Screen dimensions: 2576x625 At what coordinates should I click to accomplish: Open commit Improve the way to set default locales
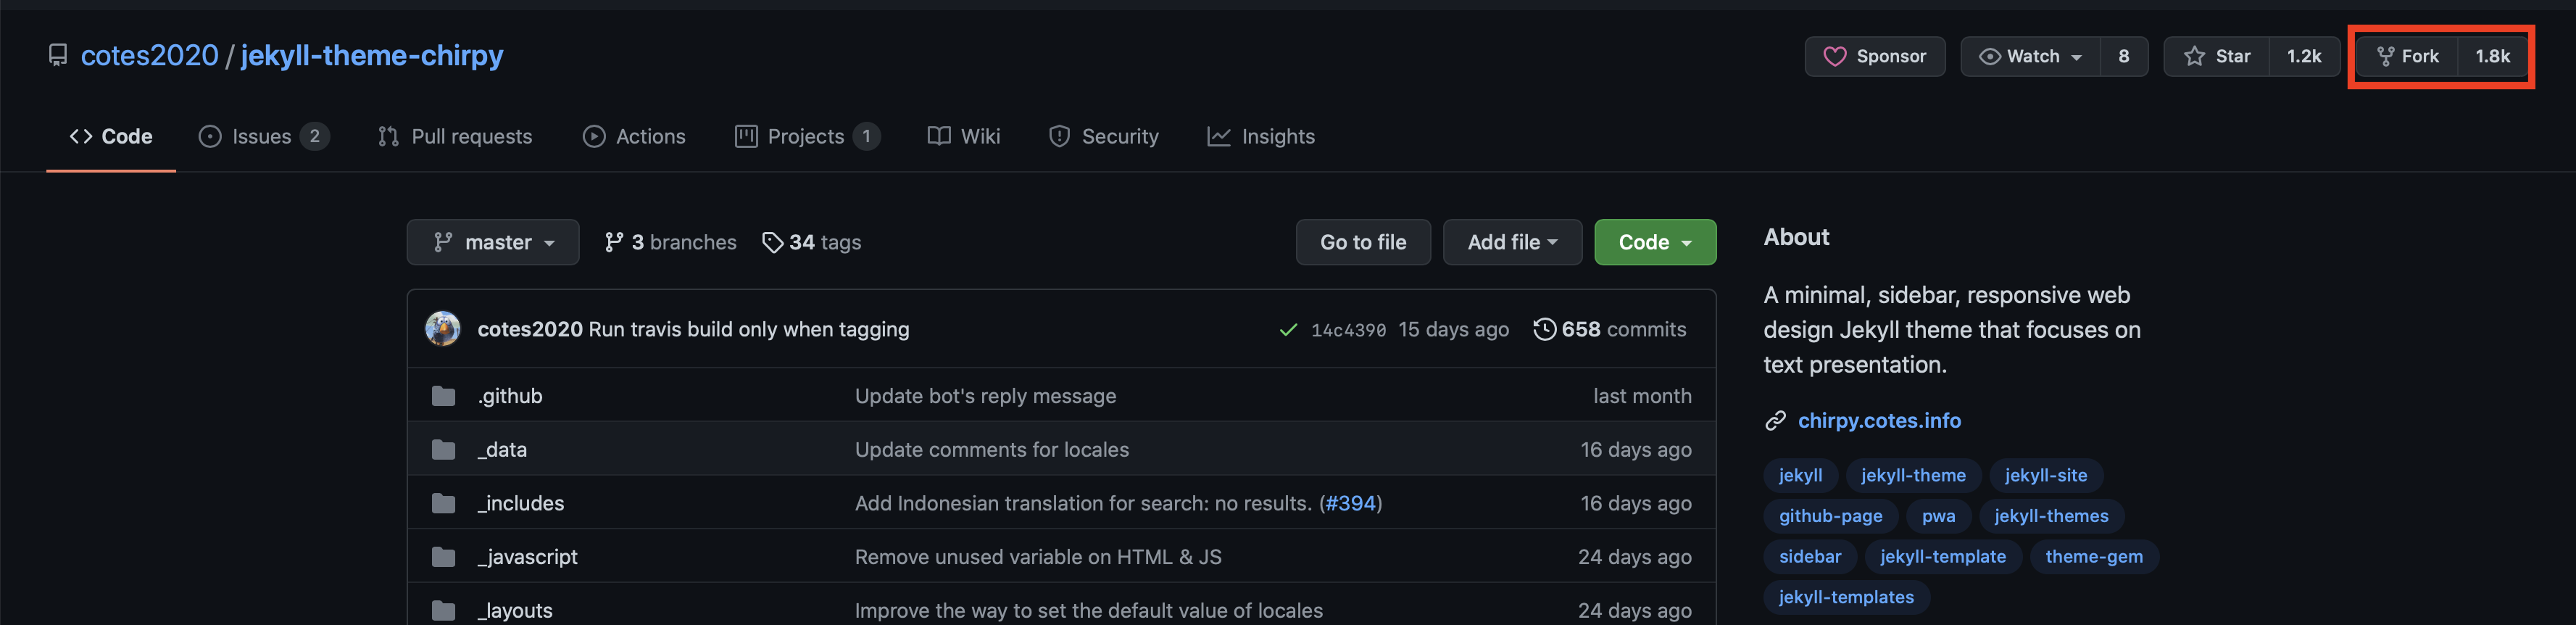[x=1088, y=610]
